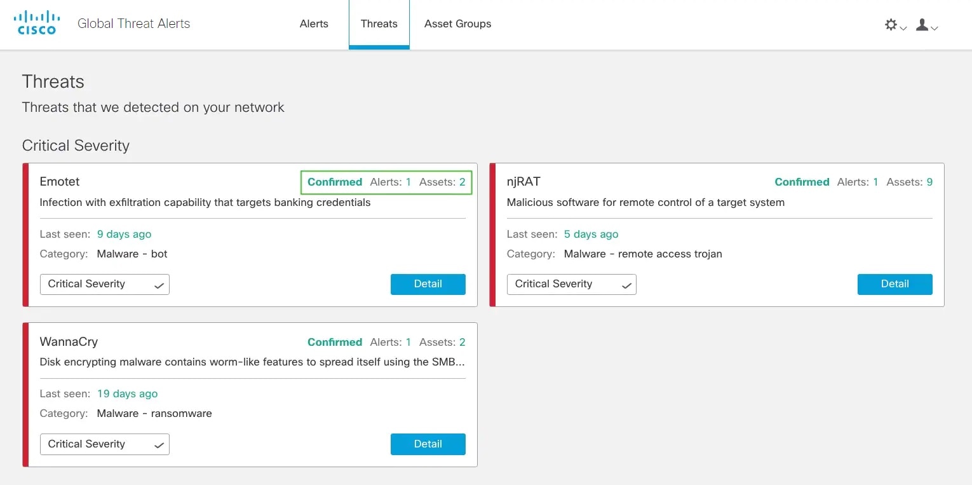
Task: Click '19 days ago' last seen value
Action: pyautogui.click(x=127, y=394)
